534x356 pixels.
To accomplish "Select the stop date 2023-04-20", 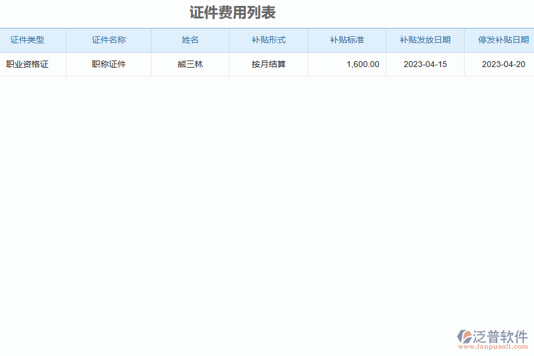I will click(x=501, y=63).
